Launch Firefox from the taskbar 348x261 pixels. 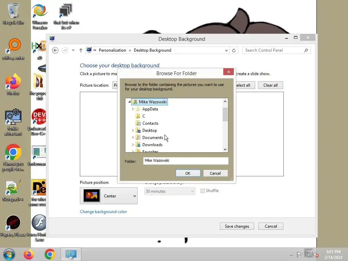tap(29, 254)
